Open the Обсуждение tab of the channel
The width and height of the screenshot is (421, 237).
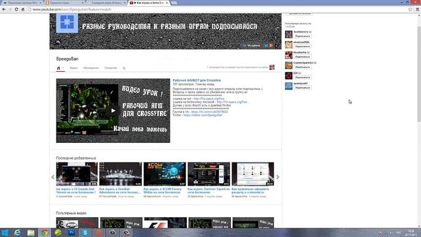(91, 68)
